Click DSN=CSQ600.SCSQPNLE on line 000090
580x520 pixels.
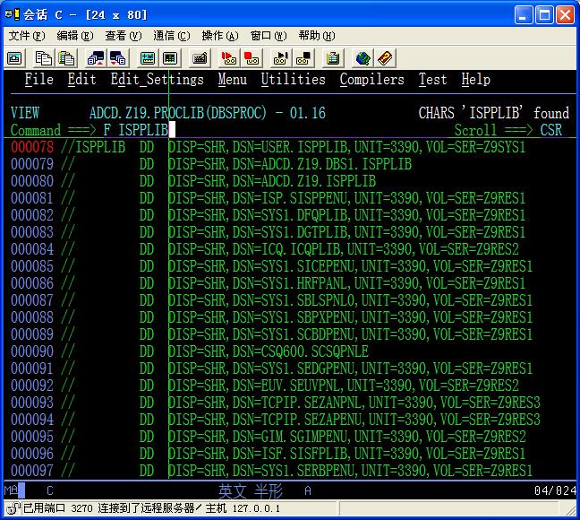point(301,351)
